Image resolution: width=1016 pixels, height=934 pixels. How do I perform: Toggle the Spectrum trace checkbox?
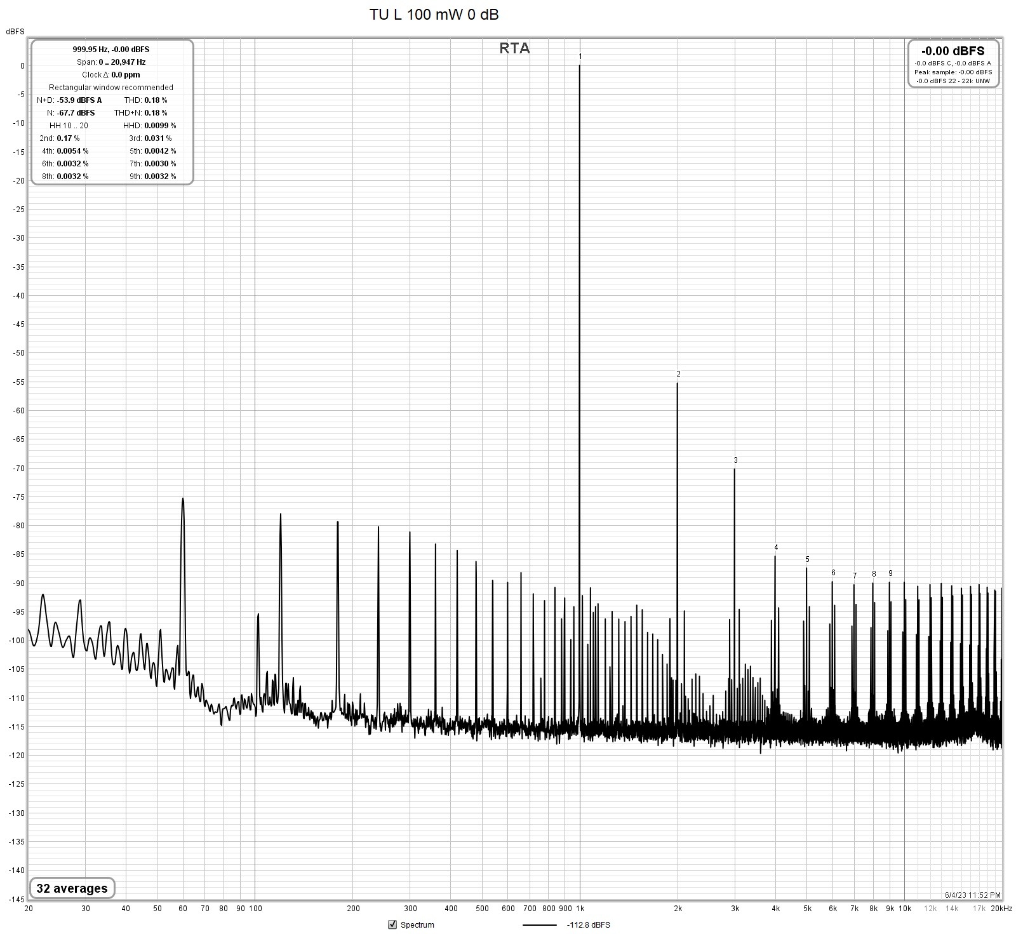[x=392, y=924]
